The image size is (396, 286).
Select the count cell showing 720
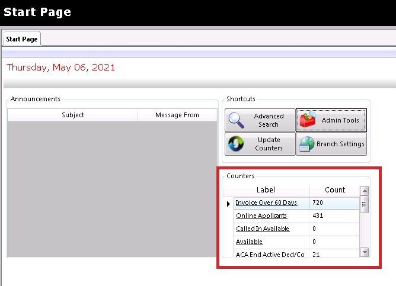tap(334, 203)
